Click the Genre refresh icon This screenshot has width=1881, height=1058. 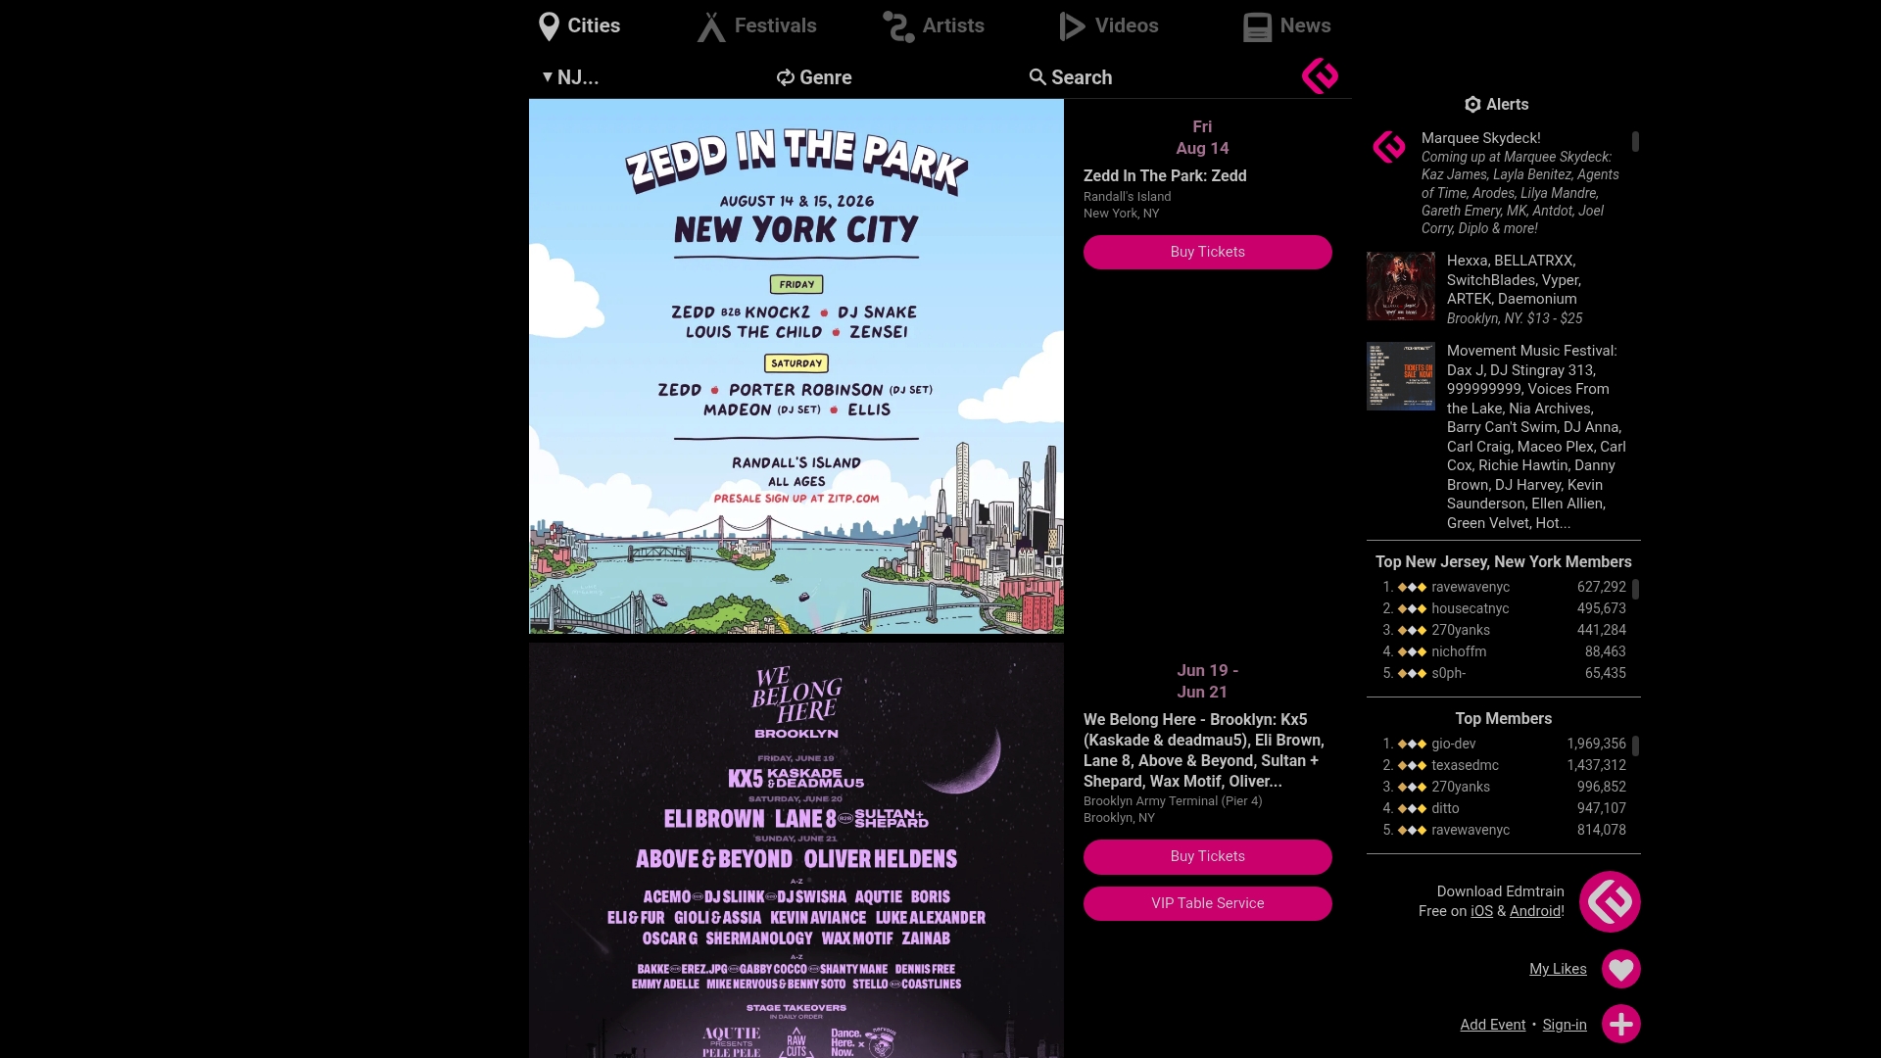(785, 77)
